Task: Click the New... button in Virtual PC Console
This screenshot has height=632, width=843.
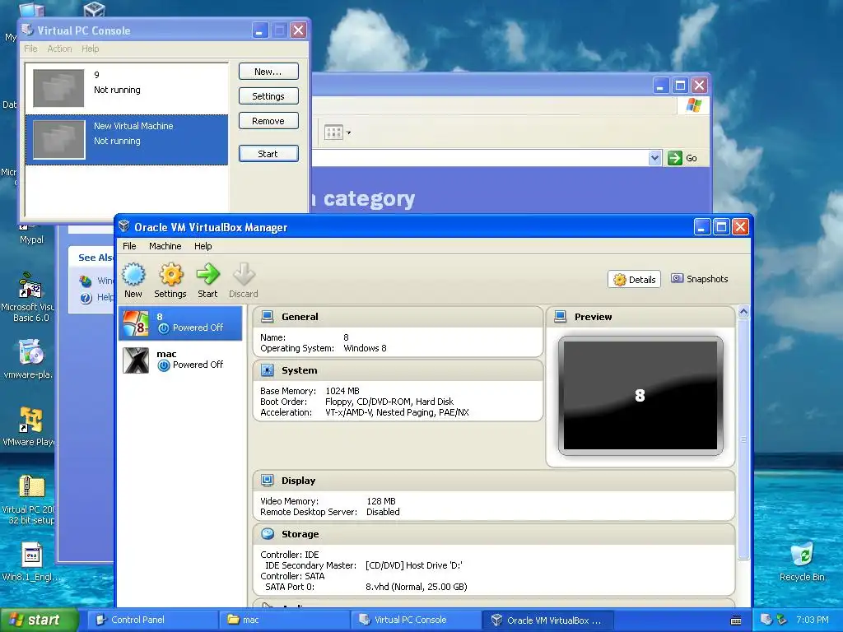Action: click(x=268, y=72)
